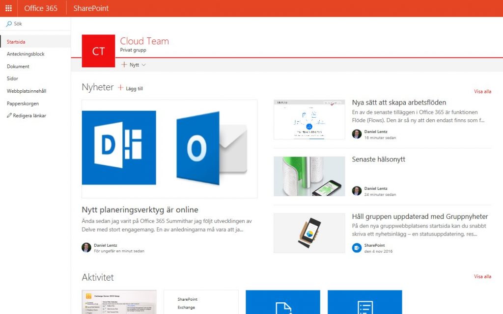Open the Office 365 app launcher waffle icon
Image resolution: width=503 pixels, height=314 pixels.
tap(8, 8)
